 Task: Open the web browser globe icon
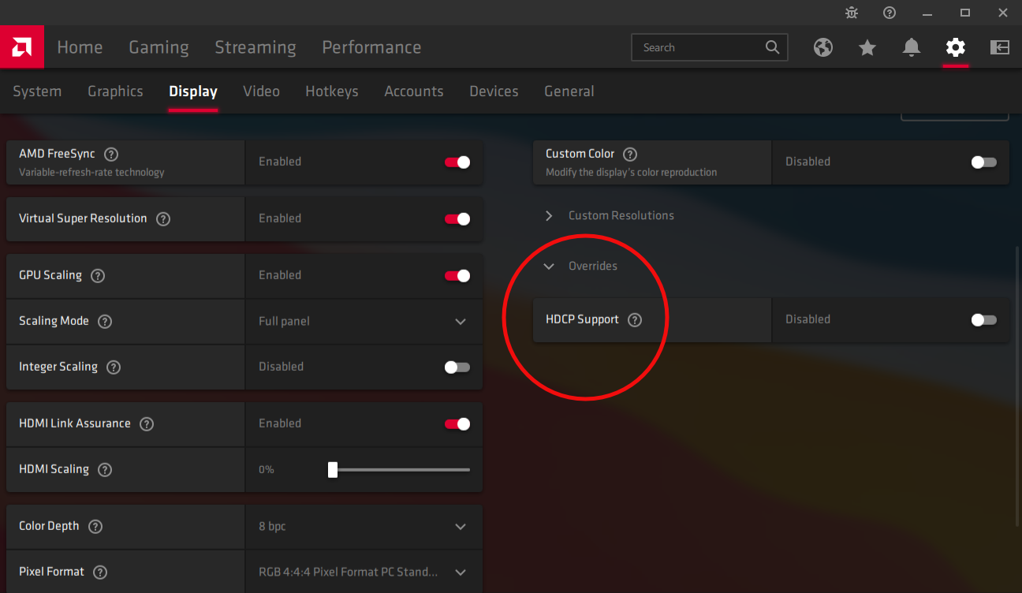823,47
